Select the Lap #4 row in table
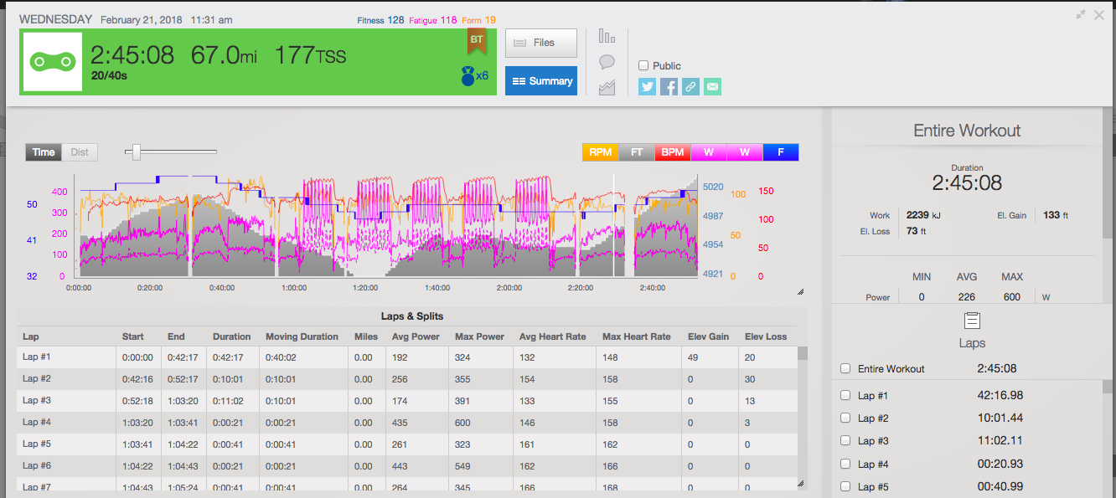This screenshot has height=498, width=1116. (x=67, y=423)
